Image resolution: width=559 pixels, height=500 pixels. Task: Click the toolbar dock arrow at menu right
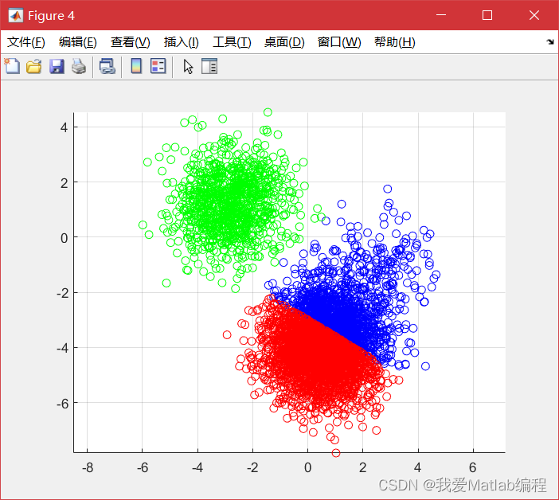tap(550, 42)
